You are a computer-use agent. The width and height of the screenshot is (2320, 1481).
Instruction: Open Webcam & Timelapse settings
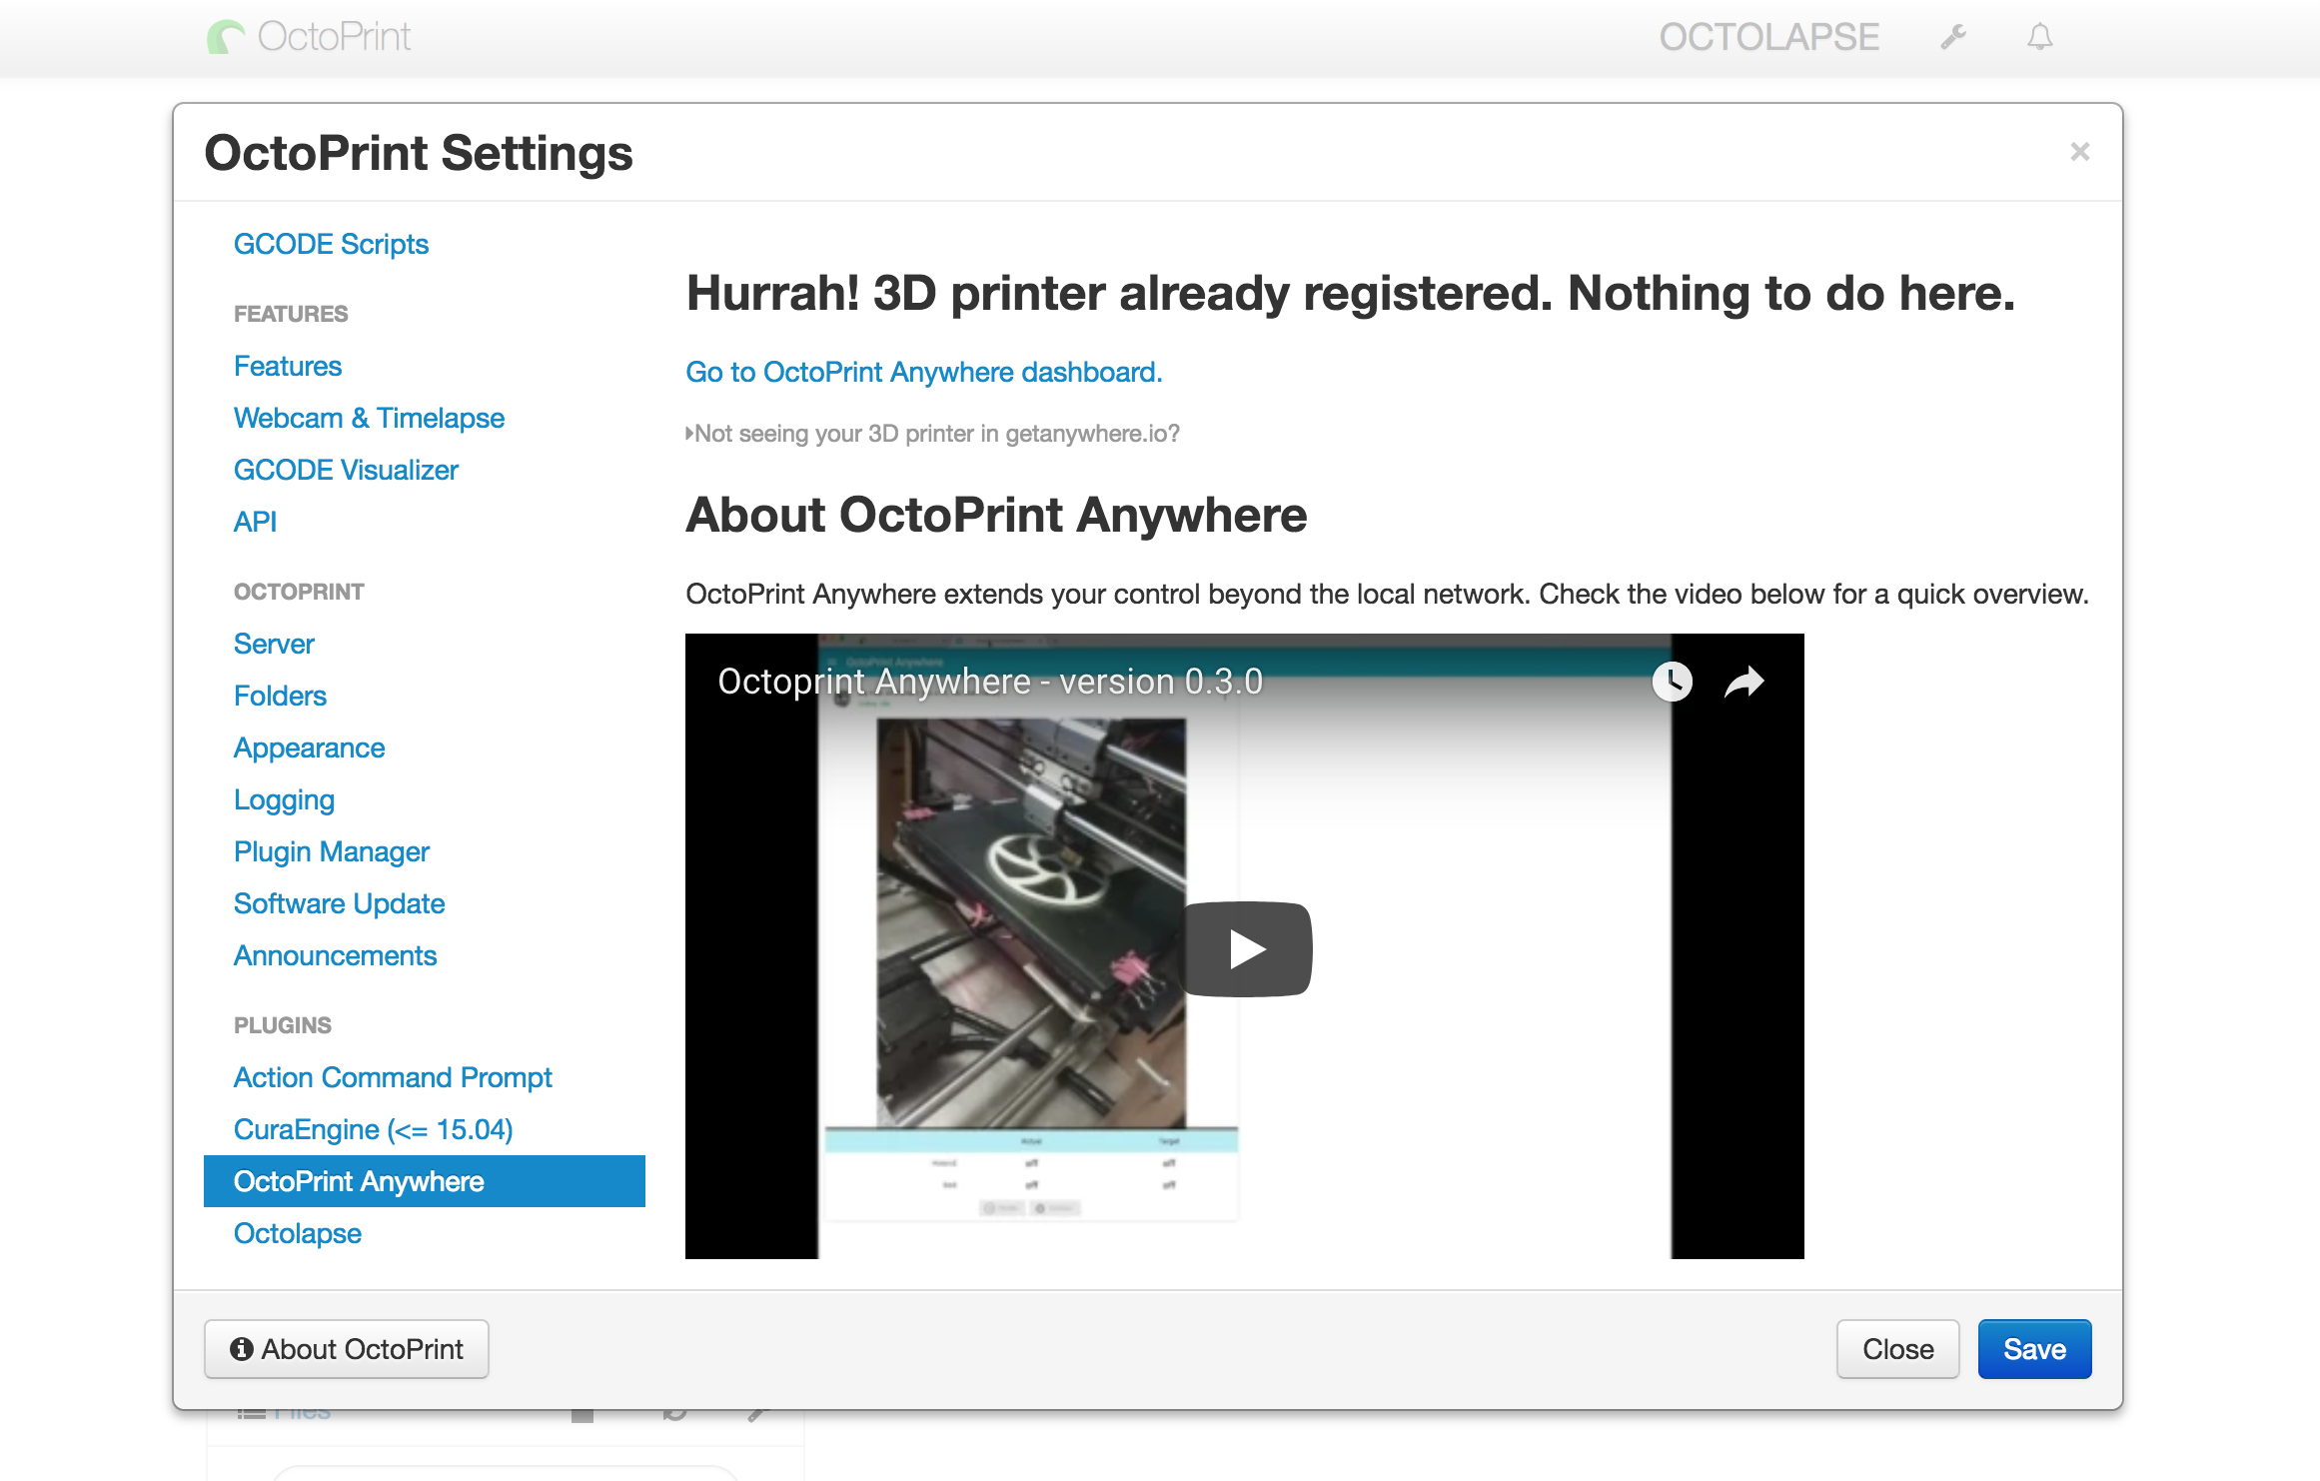[369, 418]
